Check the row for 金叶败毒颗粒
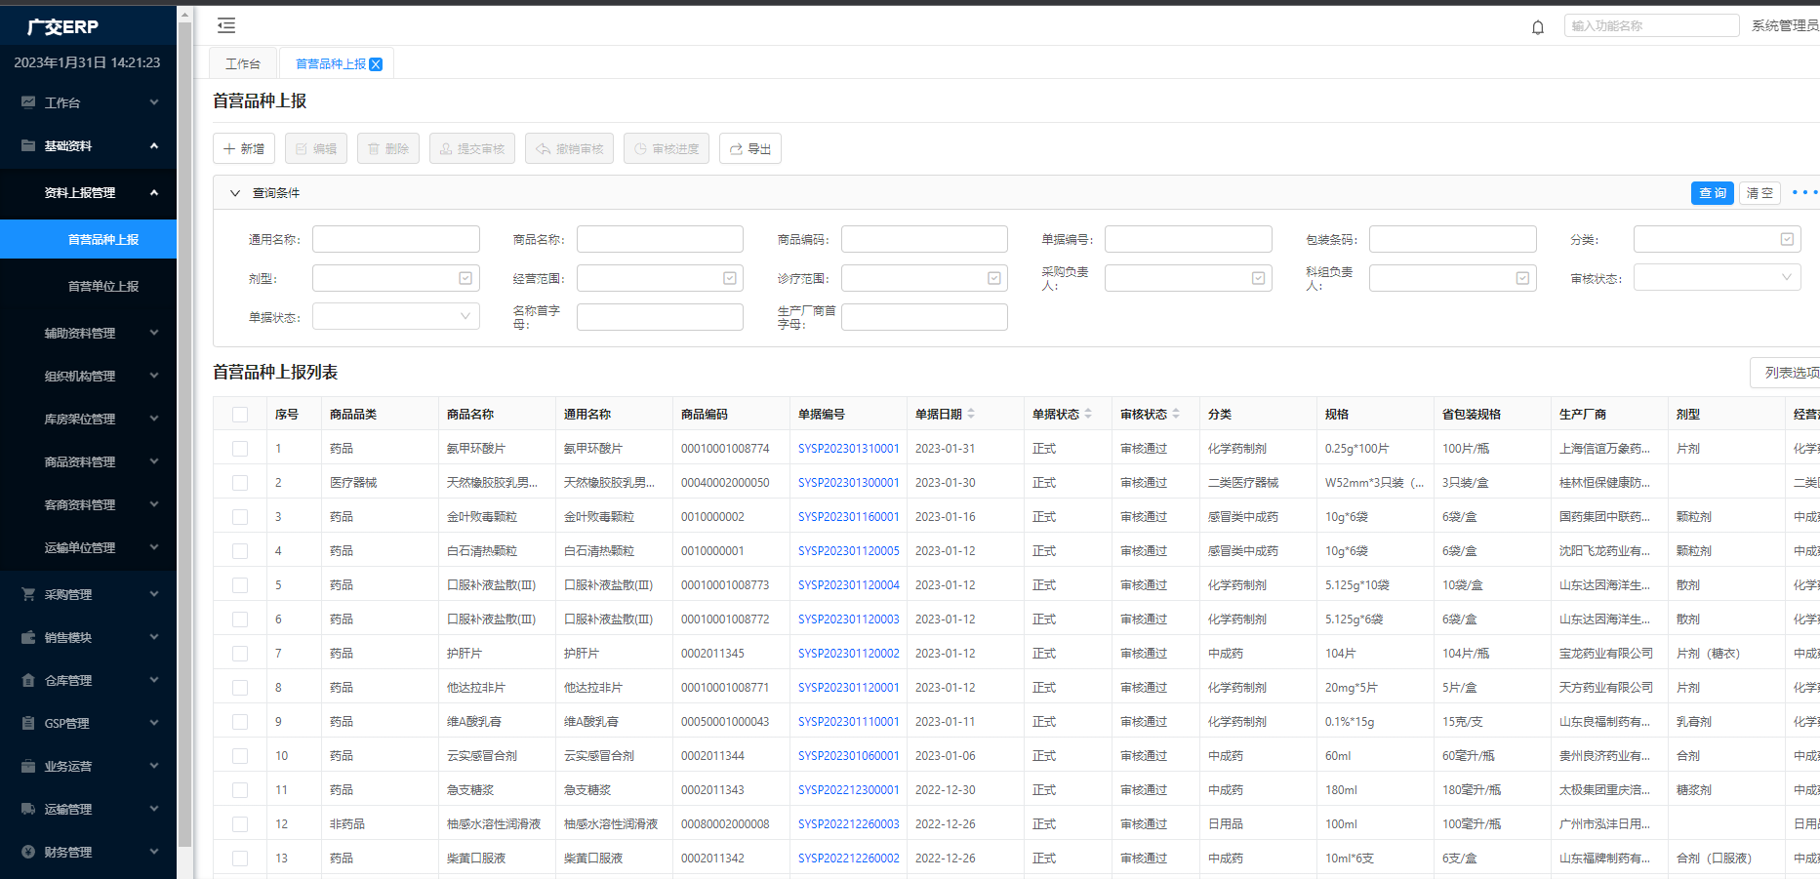Image resolution: width=1820 pixels, height=879 pixels. 240,517
